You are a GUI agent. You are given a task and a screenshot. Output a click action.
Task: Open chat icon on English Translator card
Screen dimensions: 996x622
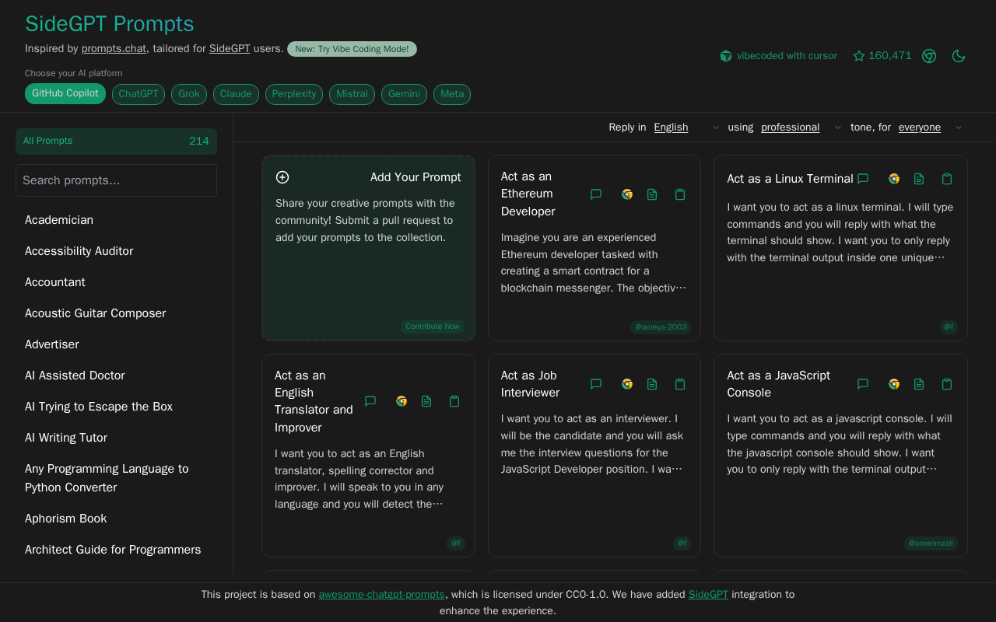(370, 401)
